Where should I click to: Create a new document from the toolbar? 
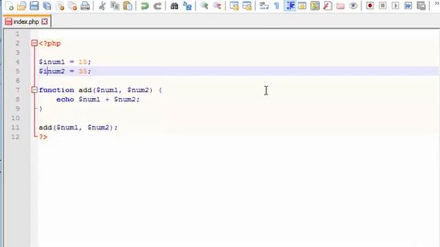point(9,5)
